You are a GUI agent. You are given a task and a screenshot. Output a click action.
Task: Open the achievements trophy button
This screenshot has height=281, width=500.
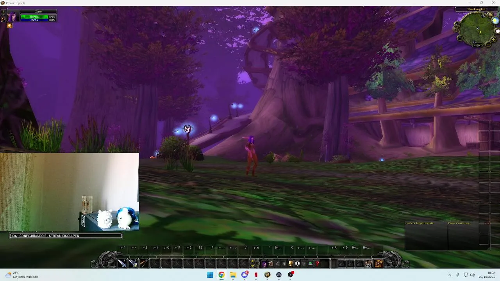(x=290, y=264)
